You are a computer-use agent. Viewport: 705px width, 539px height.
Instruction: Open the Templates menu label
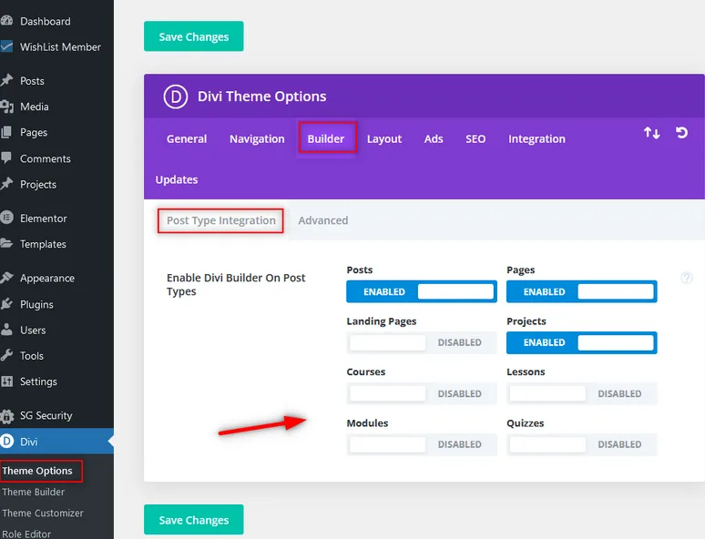[x=43, y=244]
